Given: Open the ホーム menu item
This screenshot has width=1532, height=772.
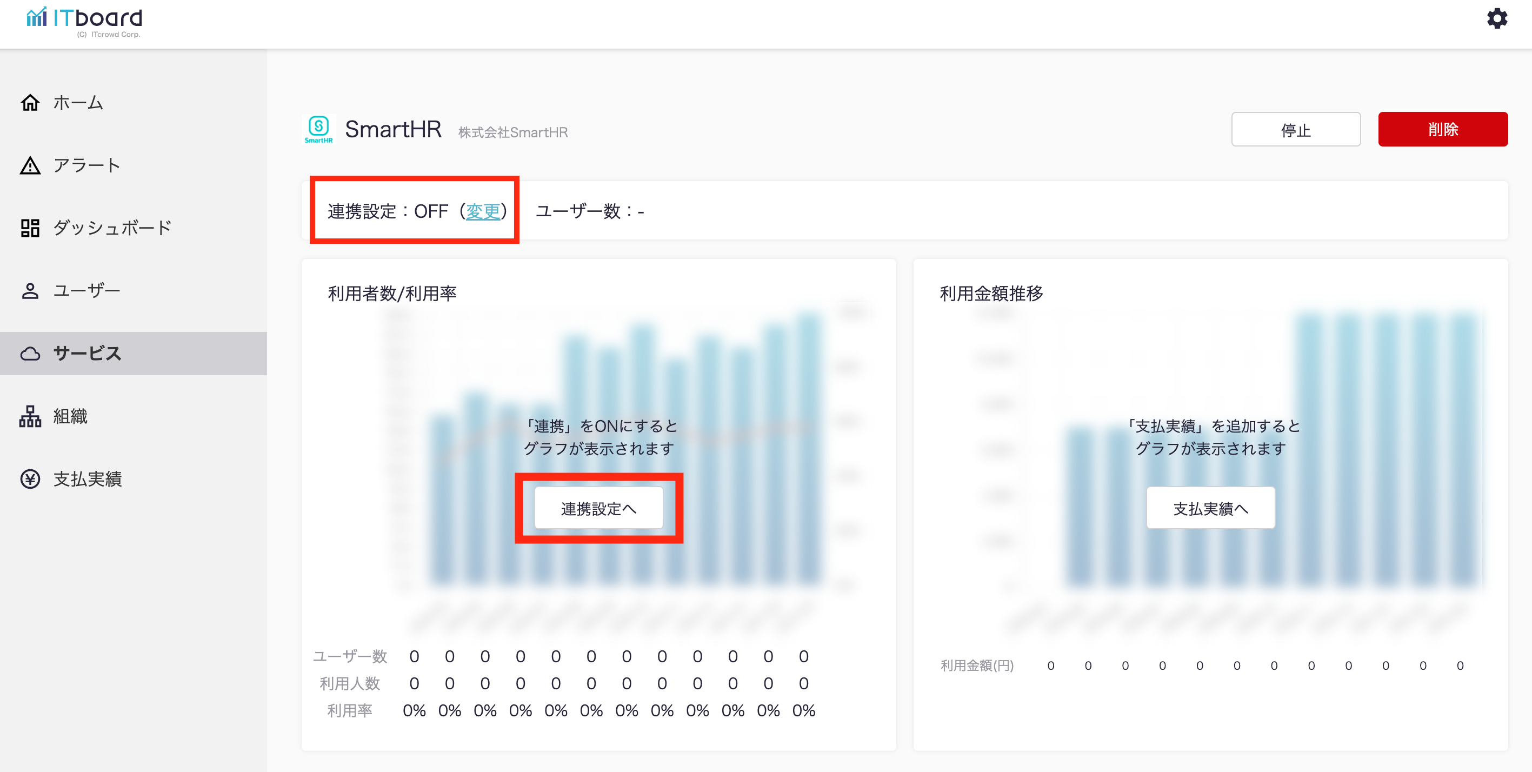Looking at the screenshot, I should [x=78, y=103].
